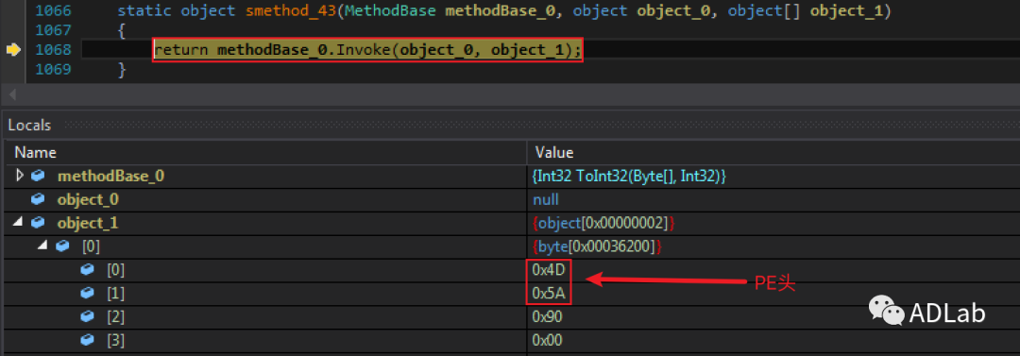Click the methodBase_0 variable cube icon
Image resolution: width=1020 pixels, height=356 pixels.
[x=39, y=176]
